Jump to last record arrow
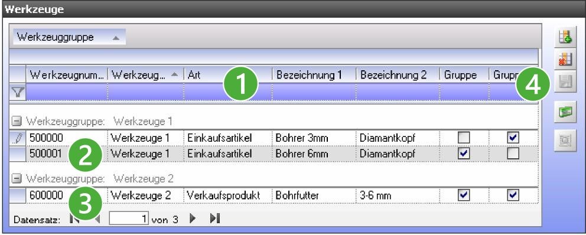This screenshot has height=235, width=586. pos(214,219)
